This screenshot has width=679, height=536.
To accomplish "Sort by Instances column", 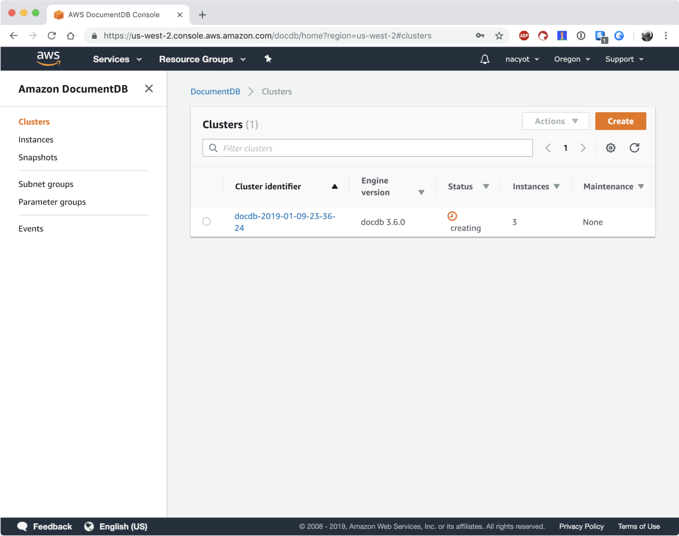I will (536, 187).
